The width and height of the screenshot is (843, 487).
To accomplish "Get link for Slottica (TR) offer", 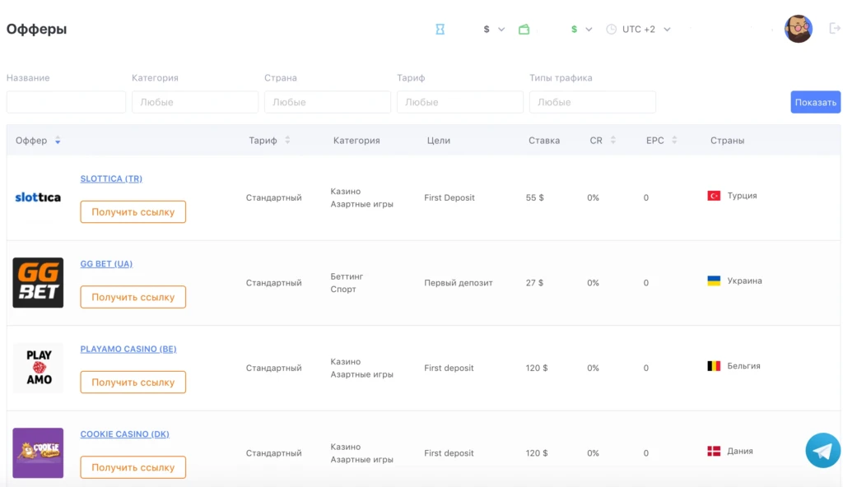I will pyautogui.click(x=133, y=211).
